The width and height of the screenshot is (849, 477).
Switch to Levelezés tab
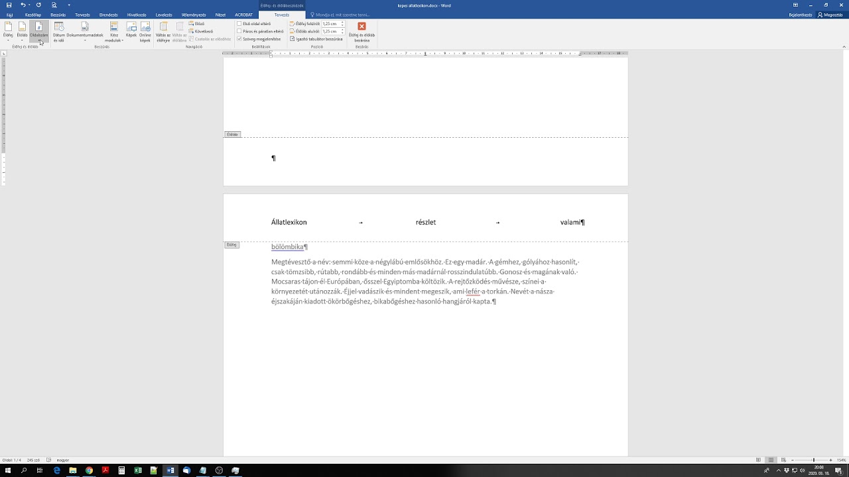click(164, 15)
